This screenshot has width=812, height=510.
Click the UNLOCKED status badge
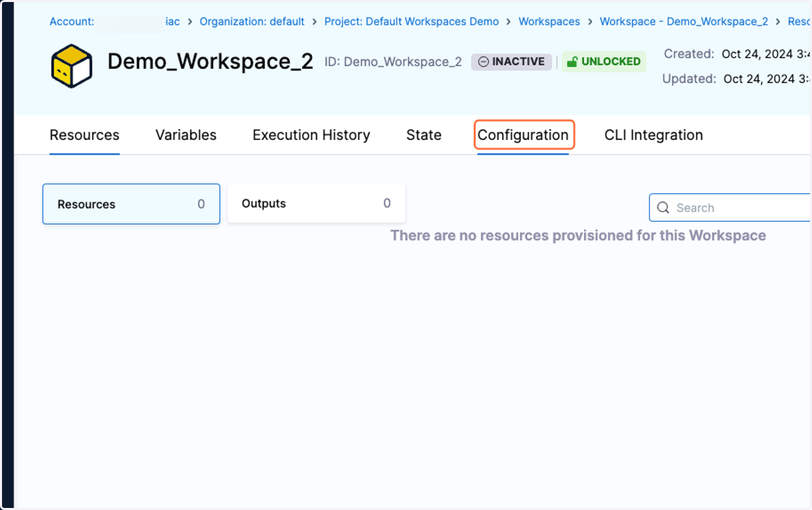pyautogui.click(x=604, y=62)
